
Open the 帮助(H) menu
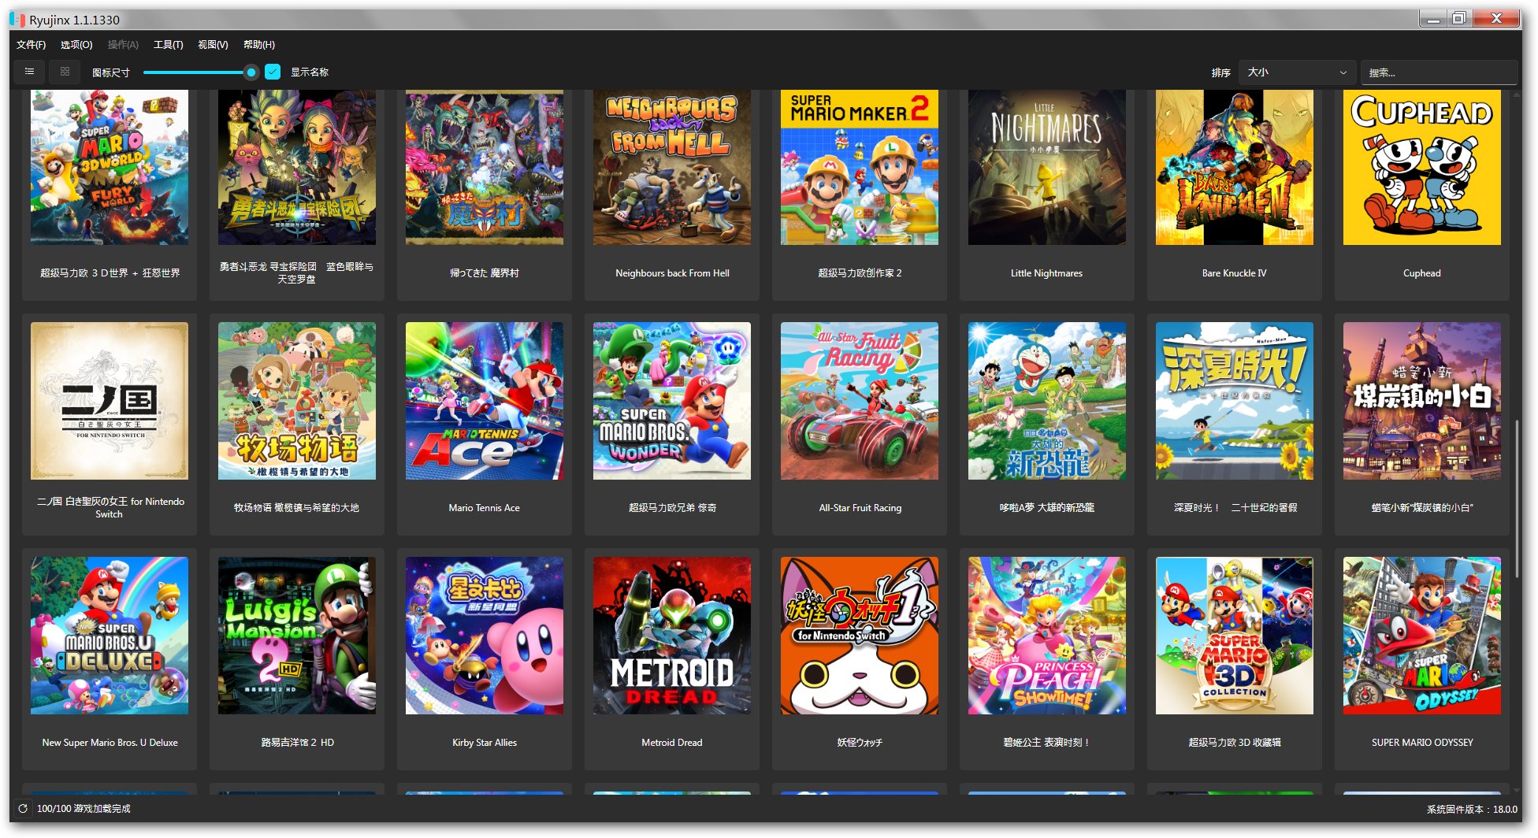(x=259, y=45)
